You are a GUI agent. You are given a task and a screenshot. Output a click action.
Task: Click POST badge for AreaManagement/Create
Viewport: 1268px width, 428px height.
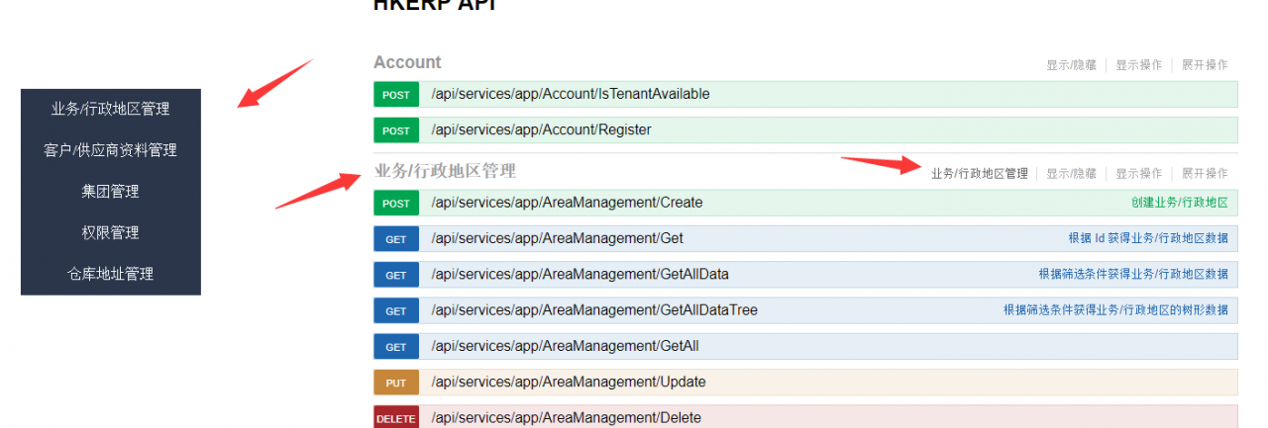(396, 204)
